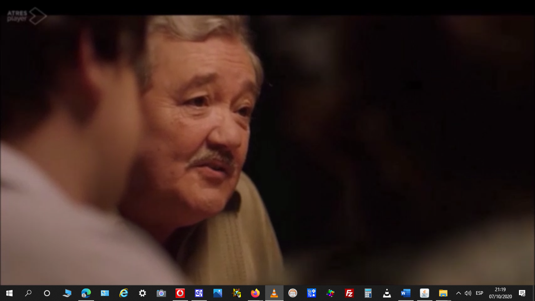
Task: Launch Microsoft Edge from taskbar
Action: pyautogui.click(x=86, y=293)
